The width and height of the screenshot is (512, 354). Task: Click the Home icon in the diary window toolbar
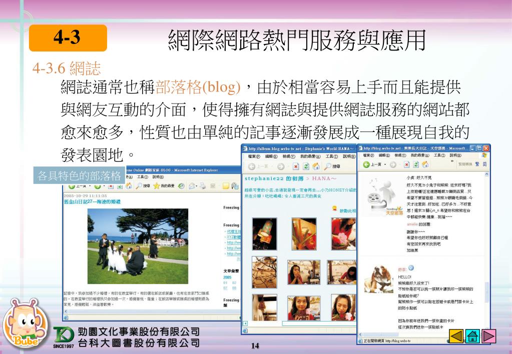click(425, 164)
